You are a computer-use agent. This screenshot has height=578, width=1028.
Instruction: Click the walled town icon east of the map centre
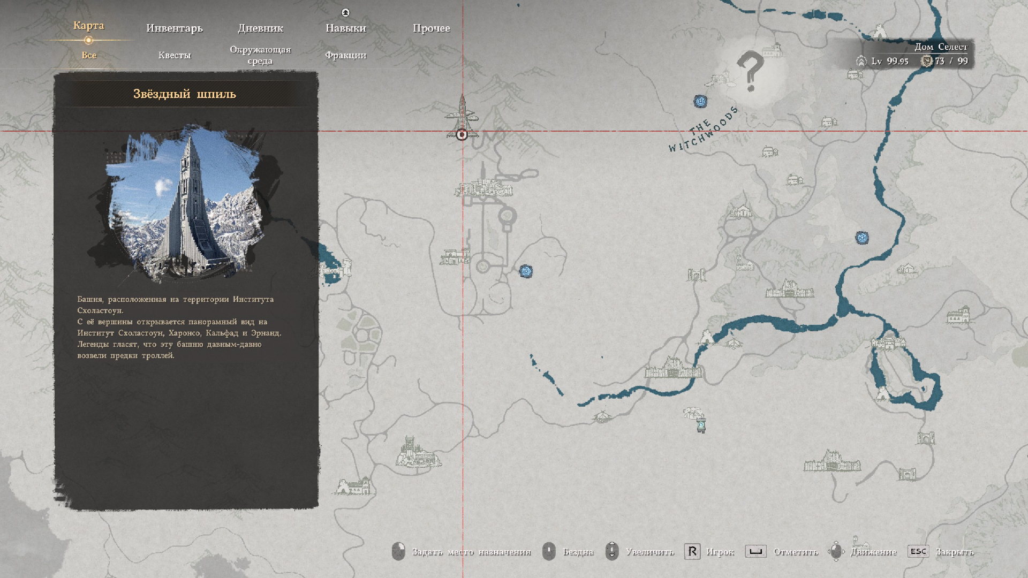tap(790, 289)
